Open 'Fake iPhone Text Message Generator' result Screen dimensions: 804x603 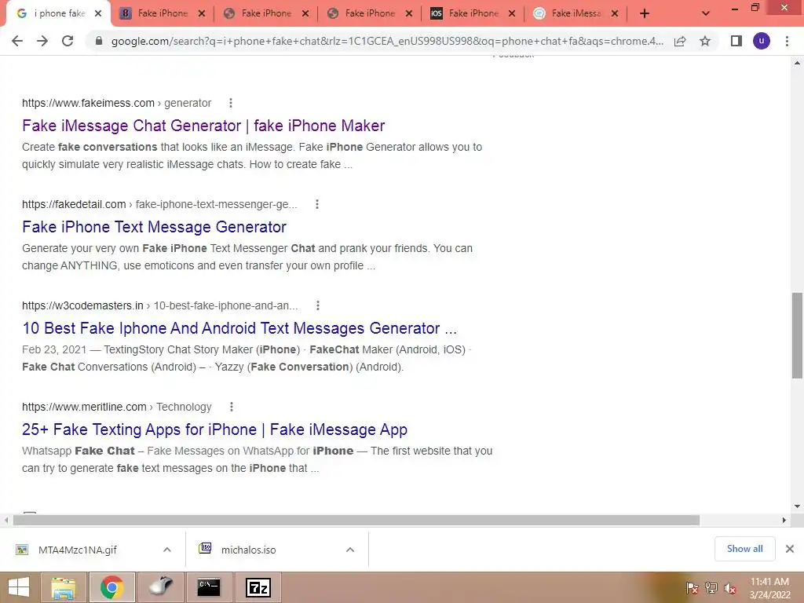(x=154, y=227)
